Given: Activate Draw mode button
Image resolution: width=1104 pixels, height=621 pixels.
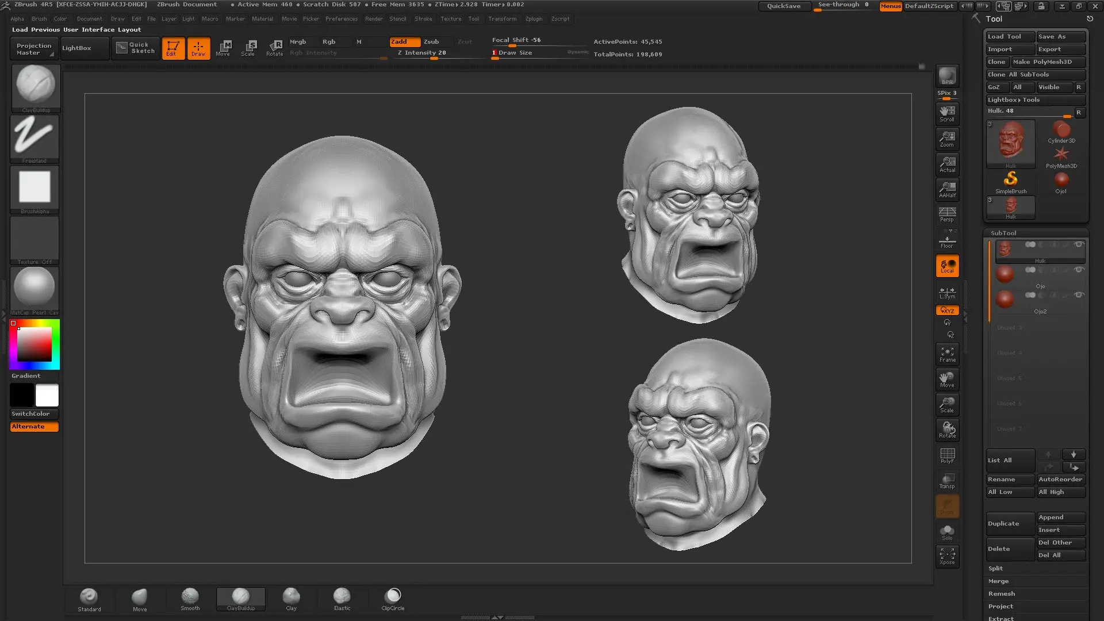Looking at the screenshot, I should tap(198, 48).
